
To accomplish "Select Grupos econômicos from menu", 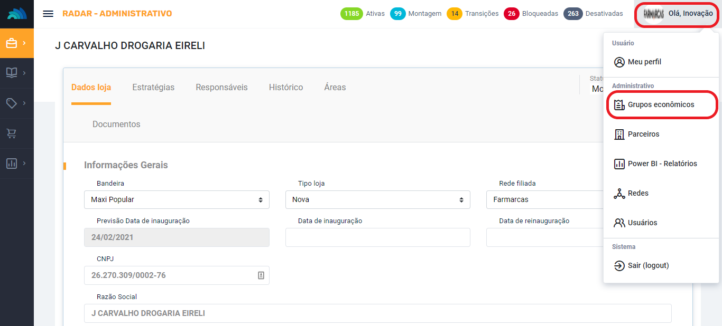I will point(661,104).
